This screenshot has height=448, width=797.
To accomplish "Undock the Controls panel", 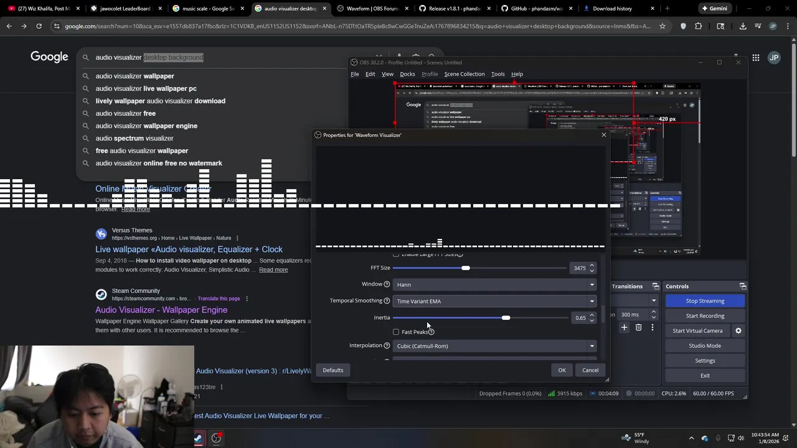I will point(743,286).
